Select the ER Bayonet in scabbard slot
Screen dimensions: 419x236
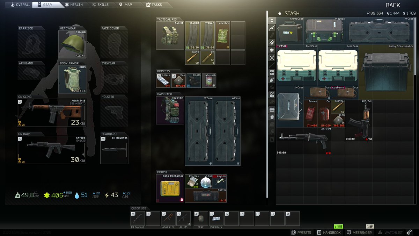pyautogui.click(x=114, y=150)
